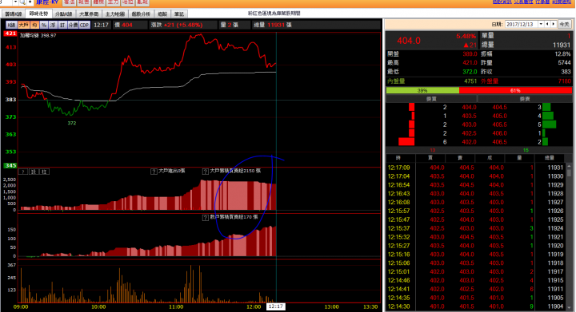Click the 柱 bar-style box in the sub-chart
576x312 pixels.
[x=44, y=172]
